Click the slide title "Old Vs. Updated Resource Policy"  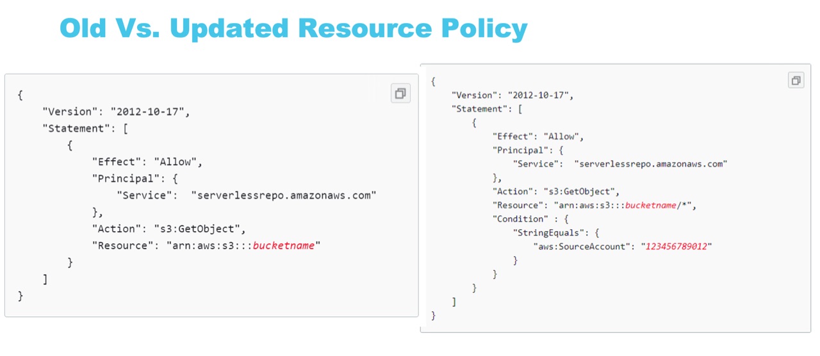293,28
